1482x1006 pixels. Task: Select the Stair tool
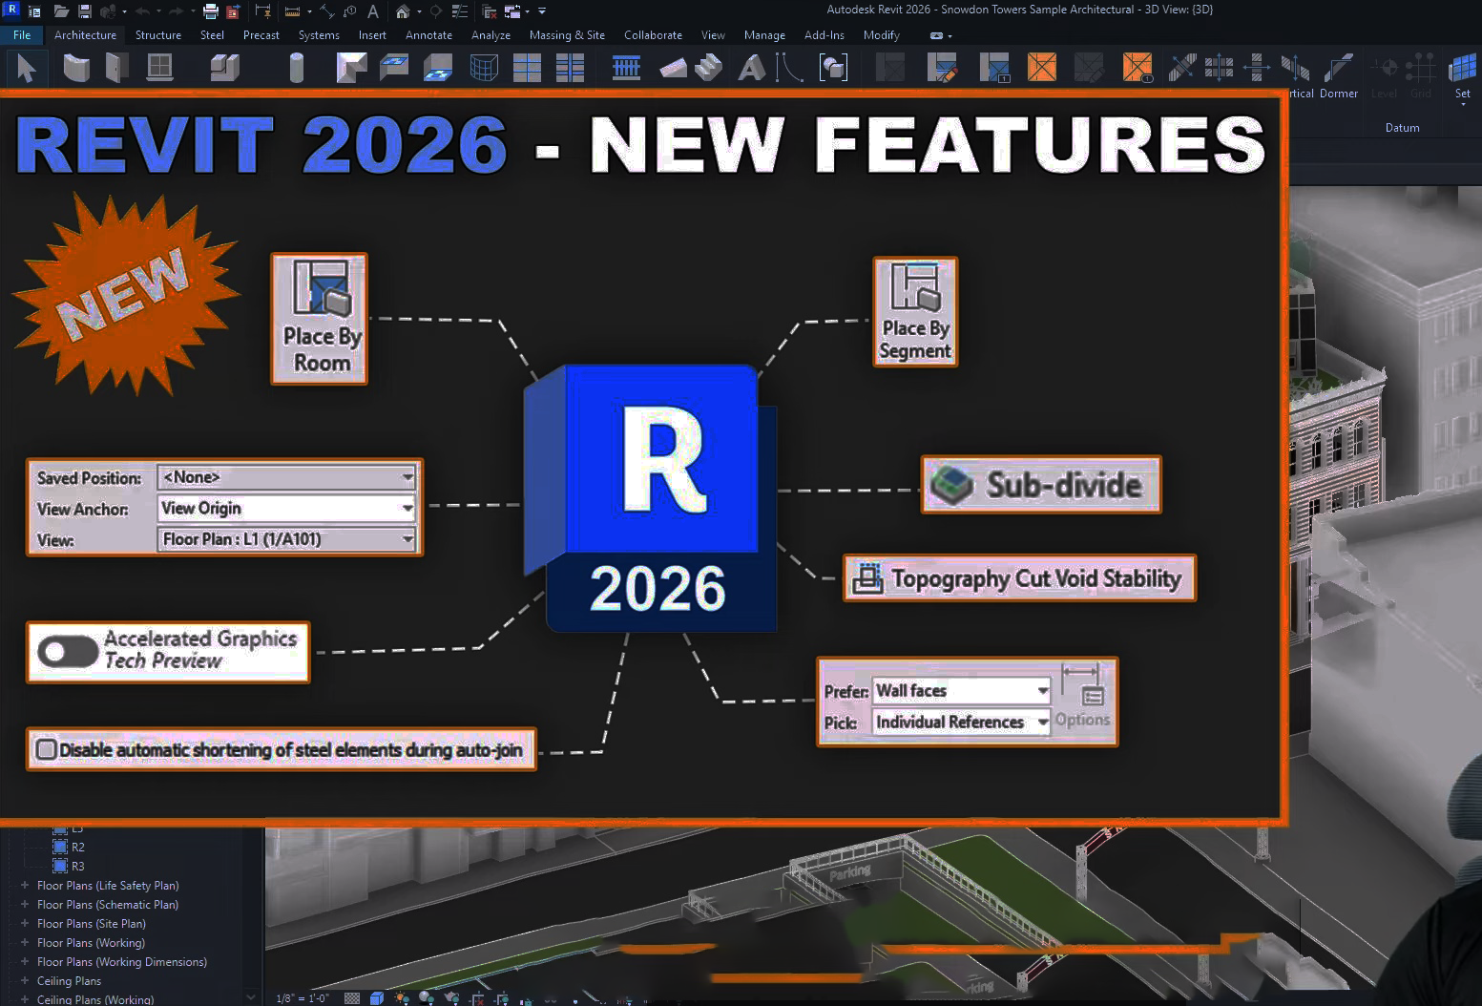[708, 68]
